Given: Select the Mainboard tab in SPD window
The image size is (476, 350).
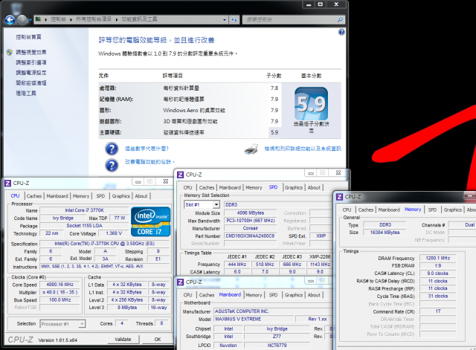Looking at the screenshot, I should coord(230,188).
